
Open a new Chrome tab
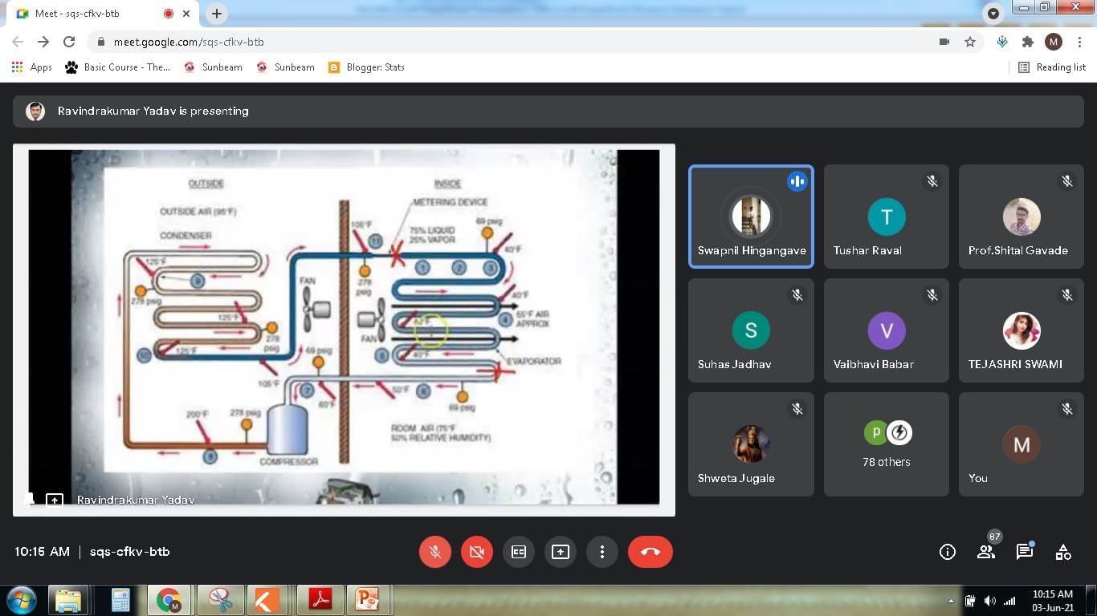click(x=217, y=14)
